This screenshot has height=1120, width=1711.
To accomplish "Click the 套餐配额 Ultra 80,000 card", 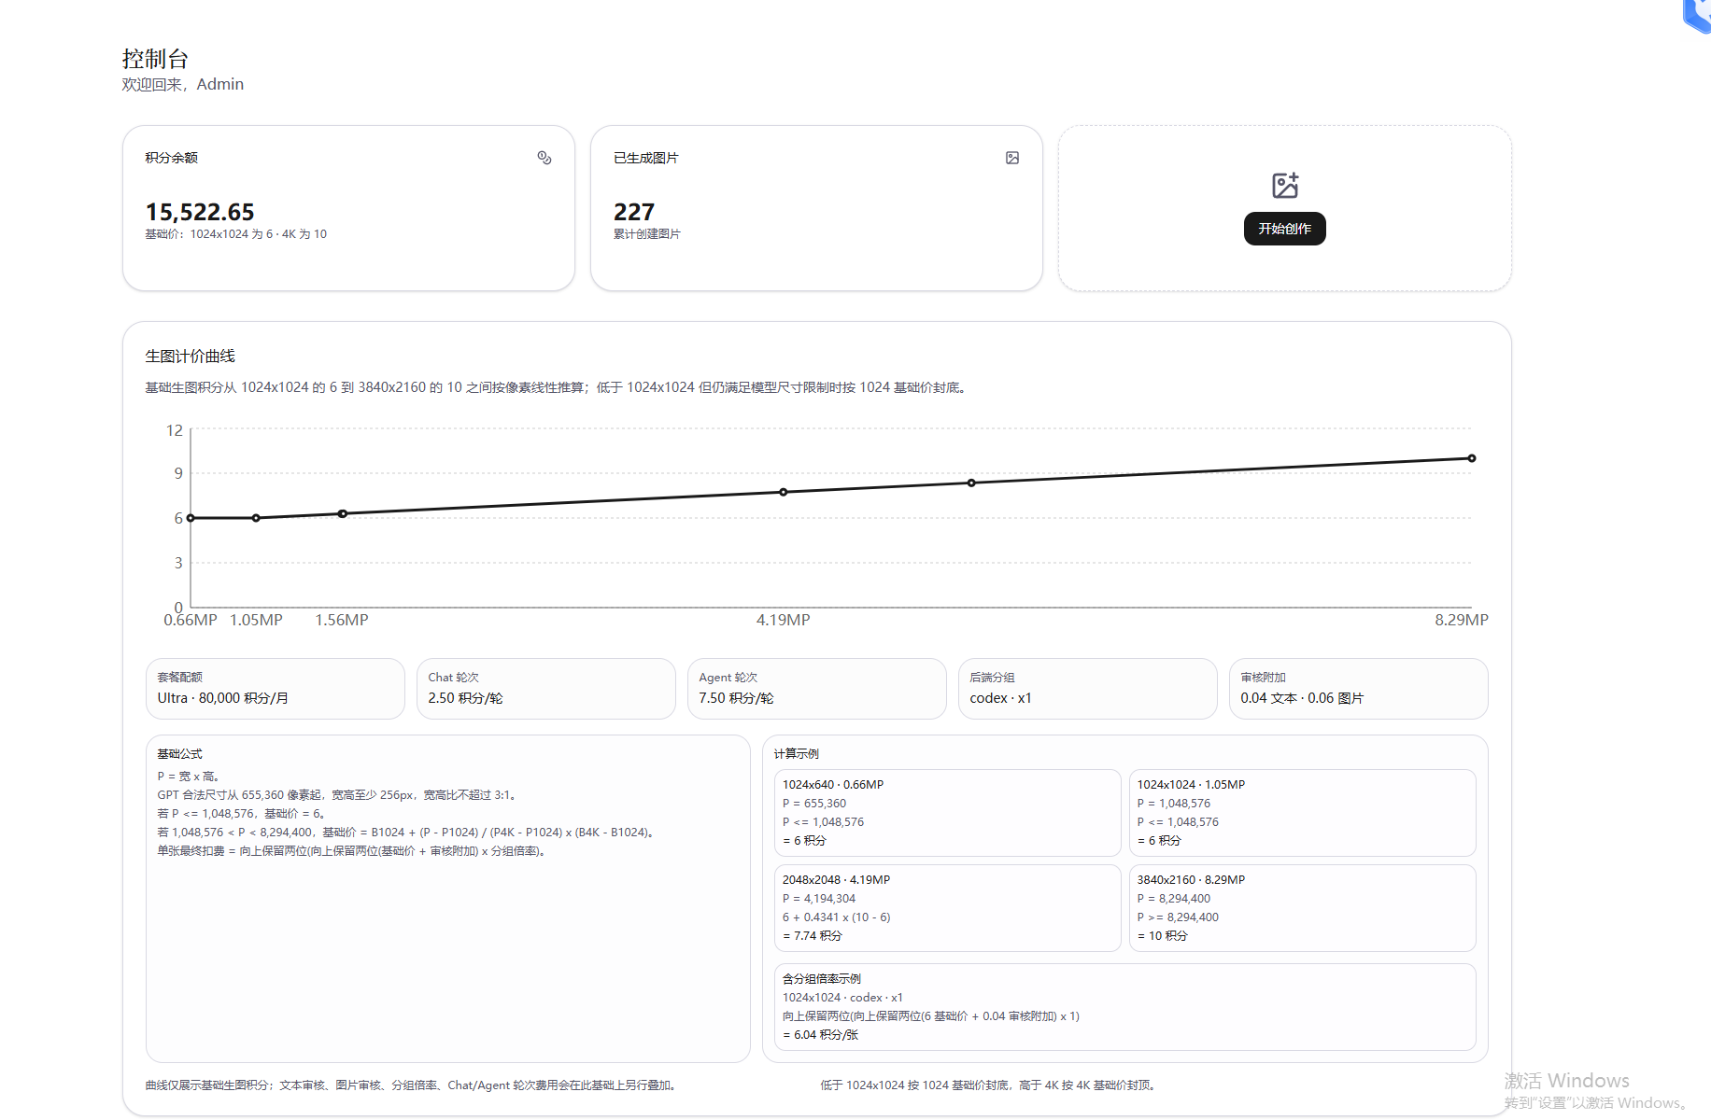I will coord(276,689).
